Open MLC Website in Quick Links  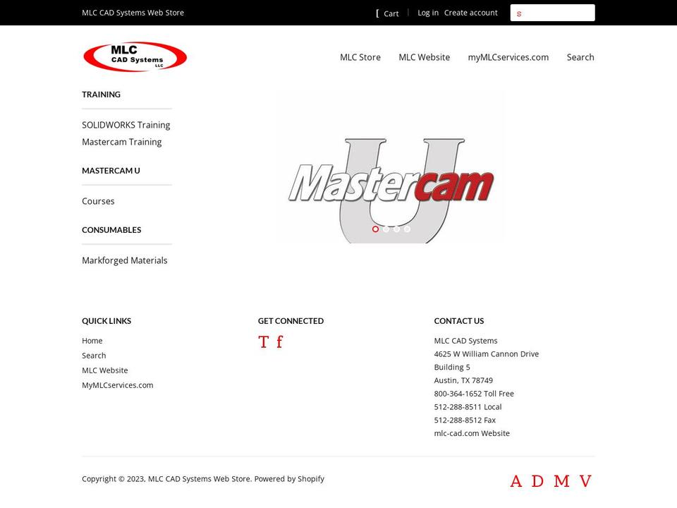click(105, 370)
